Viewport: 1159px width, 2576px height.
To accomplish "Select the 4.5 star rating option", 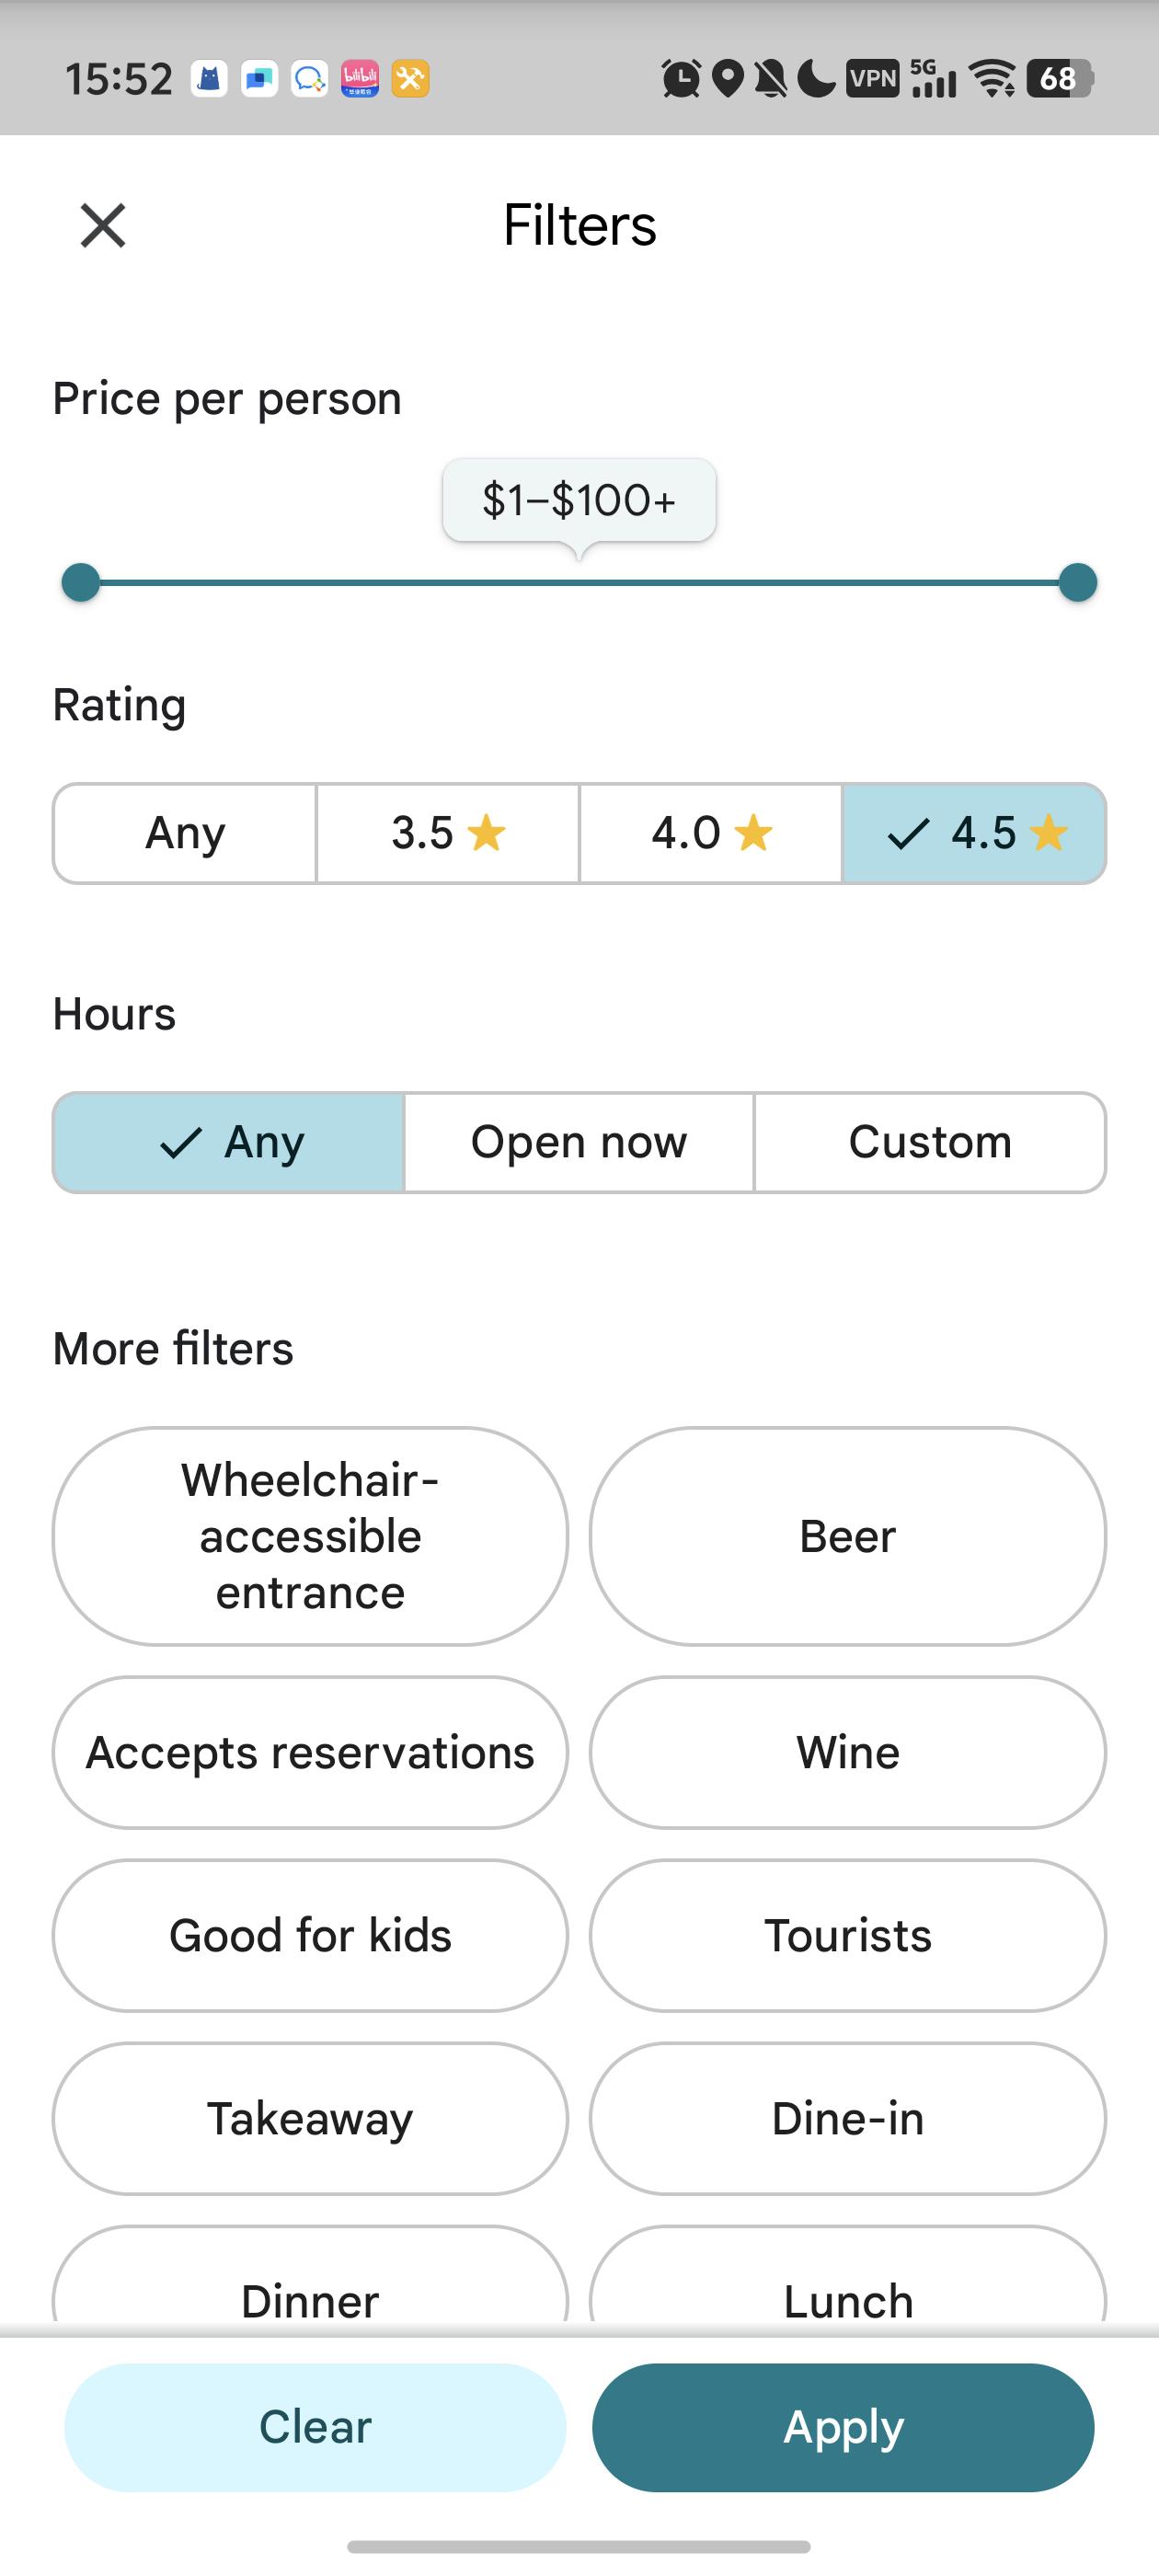I will (x=975, y=833).
